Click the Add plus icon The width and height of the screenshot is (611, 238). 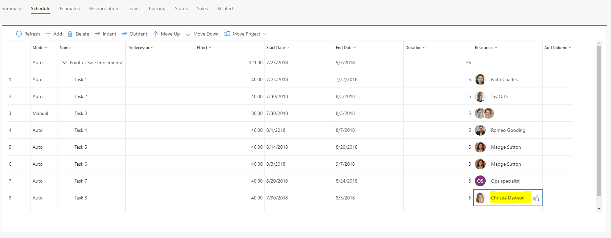48,34
